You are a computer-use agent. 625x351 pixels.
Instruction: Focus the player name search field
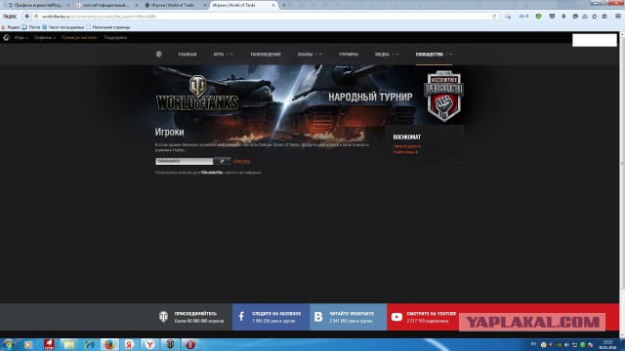pos(185,161)
